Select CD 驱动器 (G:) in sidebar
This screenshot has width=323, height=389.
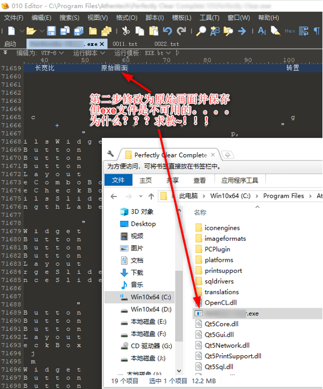click(x=146, y=346)
